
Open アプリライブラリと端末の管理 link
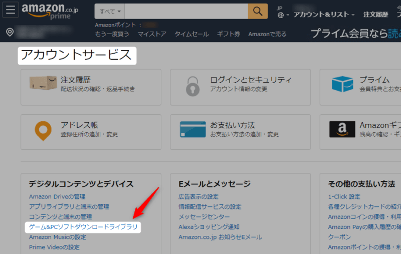(69, 206)
